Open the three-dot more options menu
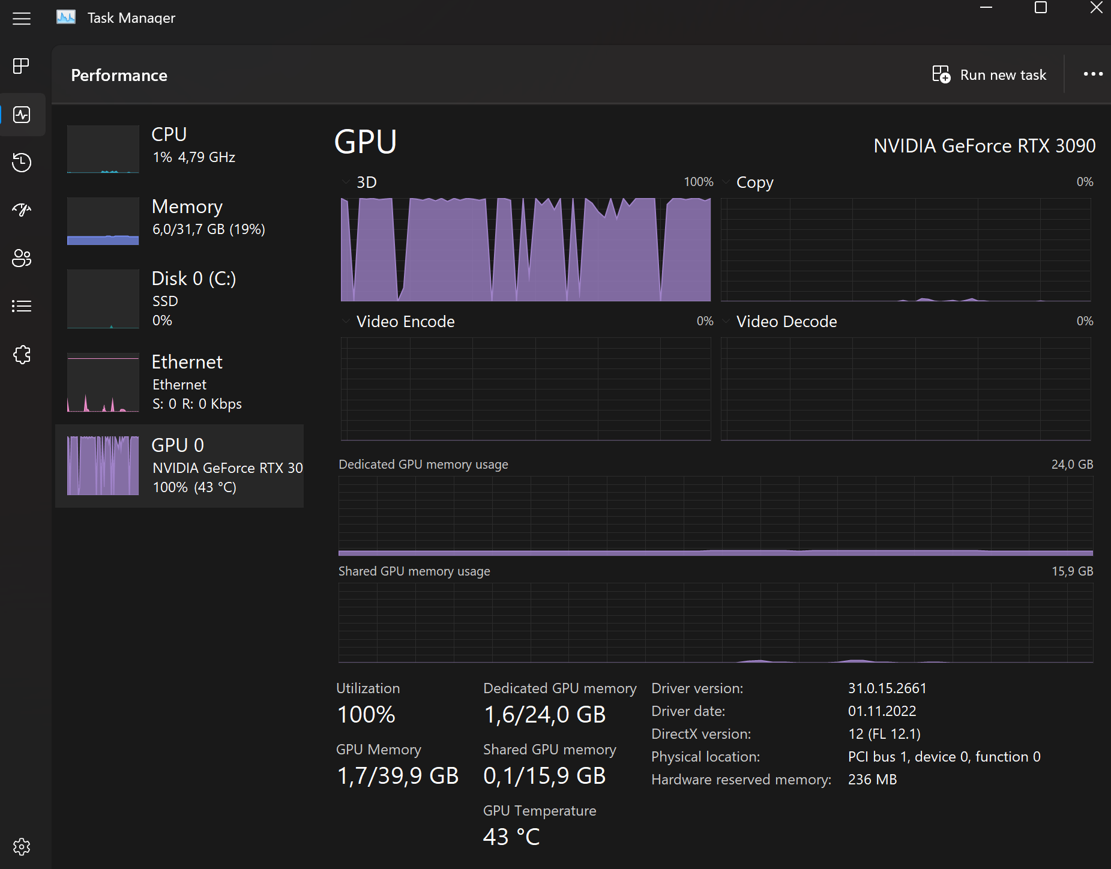Viewport: 1111px width, 869px height. pos(1093,74)
